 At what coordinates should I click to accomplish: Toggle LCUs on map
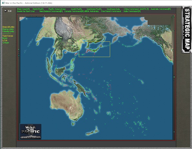pos(5,41)
